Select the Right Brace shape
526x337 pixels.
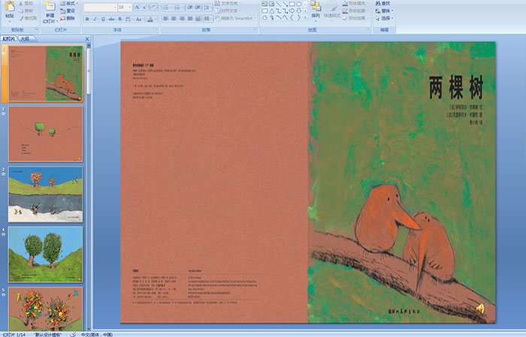click(x=298, y=18)
